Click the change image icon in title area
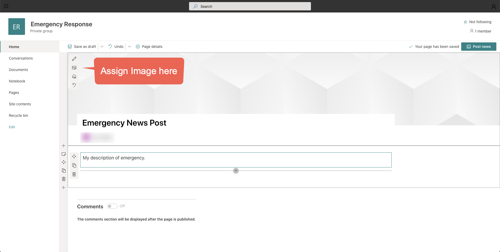Screen dimensions: 500x252 (x=74, y=68)
